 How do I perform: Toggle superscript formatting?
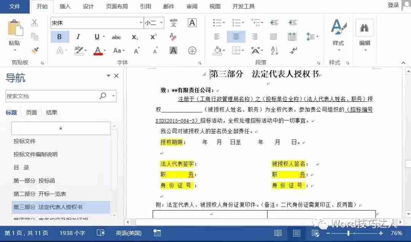pos(153,36)
